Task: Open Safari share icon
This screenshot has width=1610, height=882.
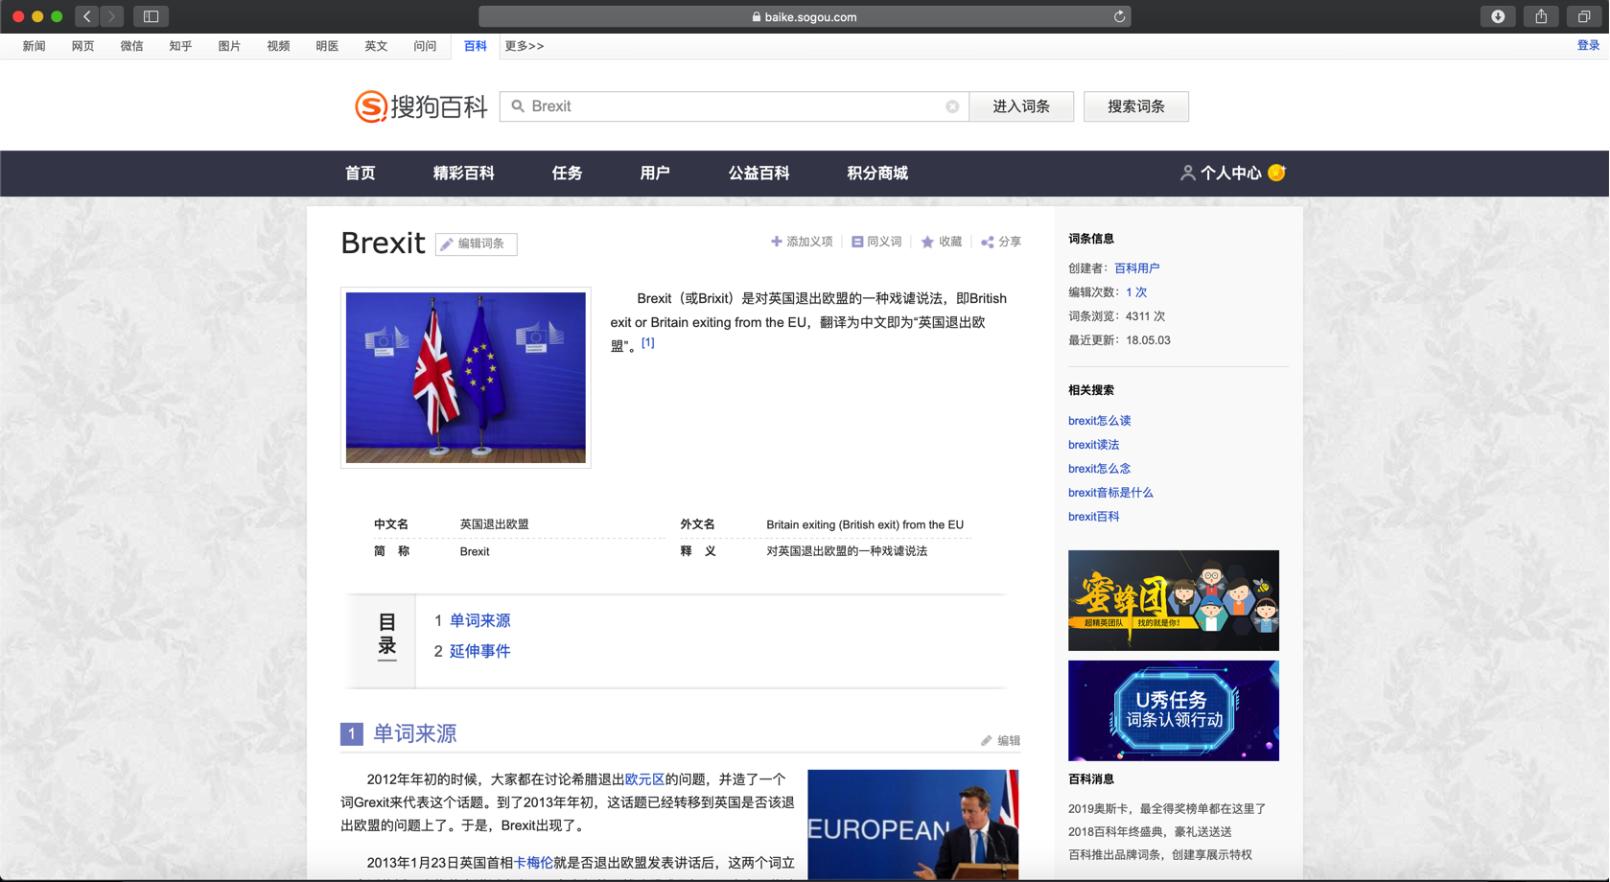Action: point(1541,16)
